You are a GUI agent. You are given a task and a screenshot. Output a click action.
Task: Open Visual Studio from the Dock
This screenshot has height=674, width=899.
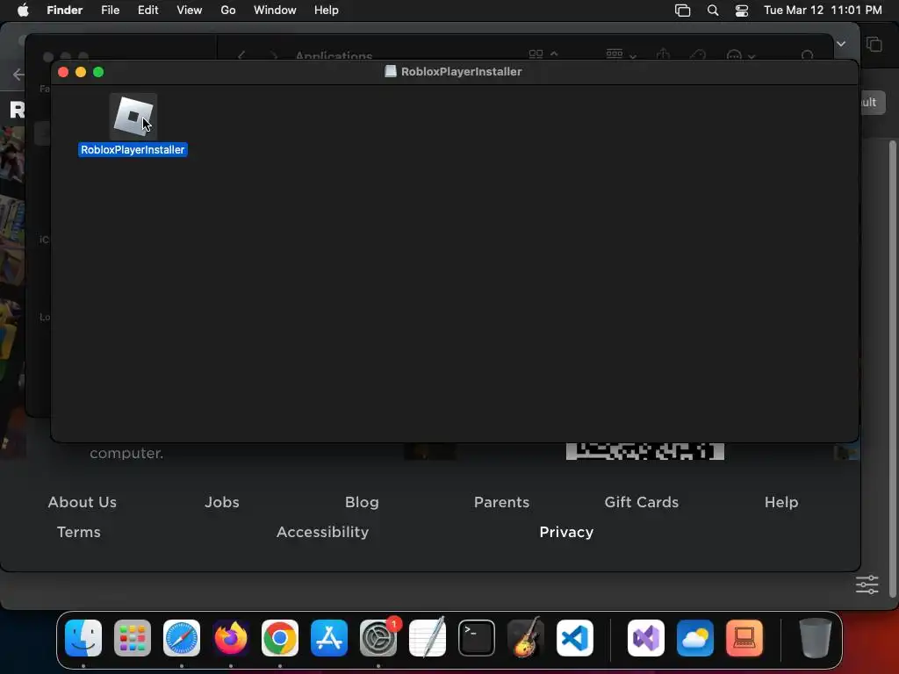pyautogui.click(x=646, y=638)
